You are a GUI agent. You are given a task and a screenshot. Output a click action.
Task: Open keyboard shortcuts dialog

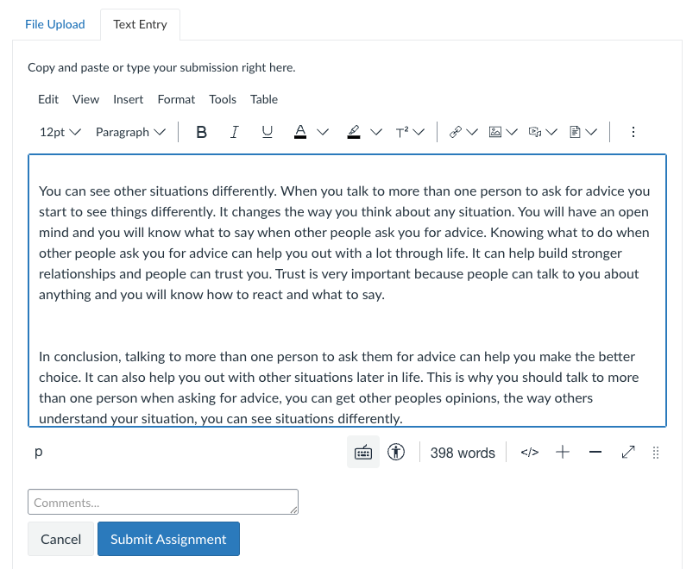(x=363, y=453)
